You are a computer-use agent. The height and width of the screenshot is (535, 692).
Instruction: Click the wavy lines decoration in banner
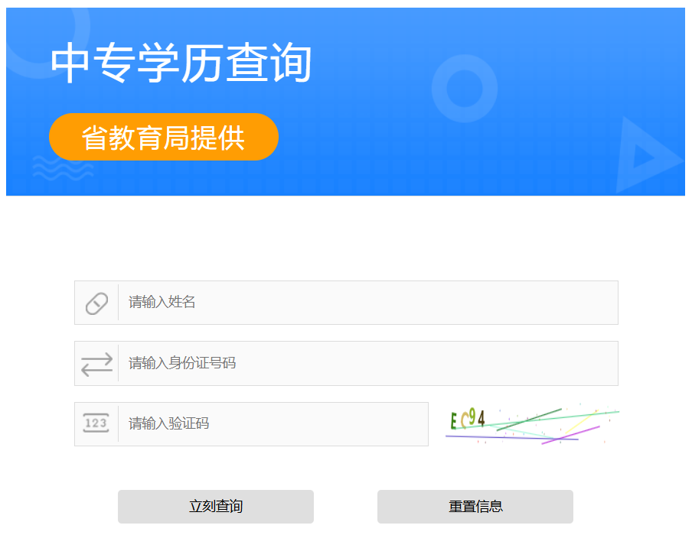pos(63,168)
